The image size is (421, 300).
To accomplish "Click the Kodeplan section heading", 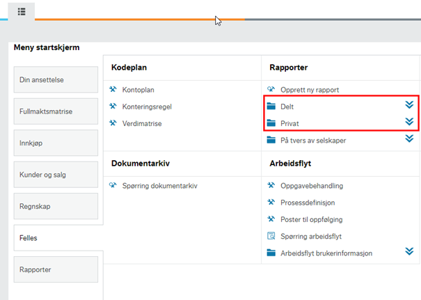I will click(129, 67).
